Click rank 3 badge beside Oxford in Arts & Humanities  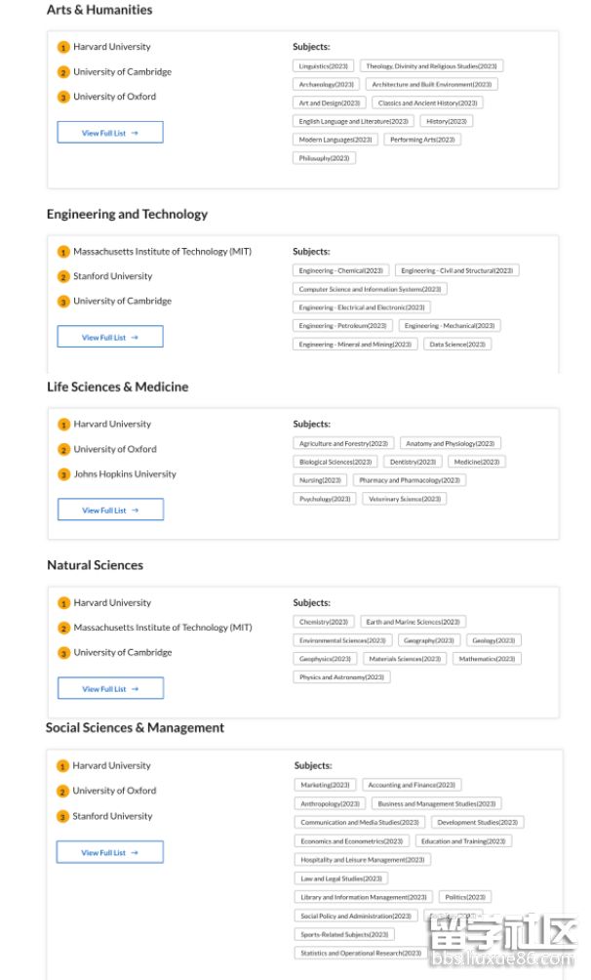63,98
